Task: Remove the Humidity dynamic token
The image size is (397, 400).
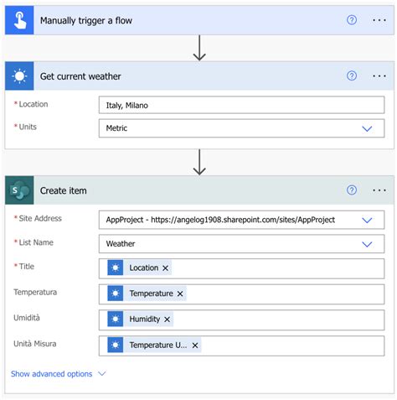Action: click(167, 319)
